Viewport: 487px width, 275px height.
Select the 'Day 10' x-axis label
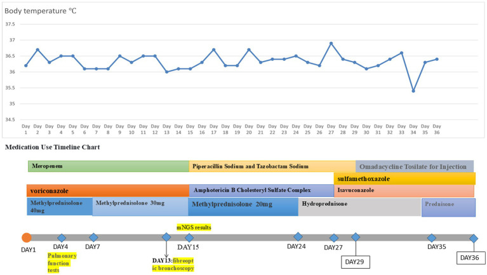(131, 130)
